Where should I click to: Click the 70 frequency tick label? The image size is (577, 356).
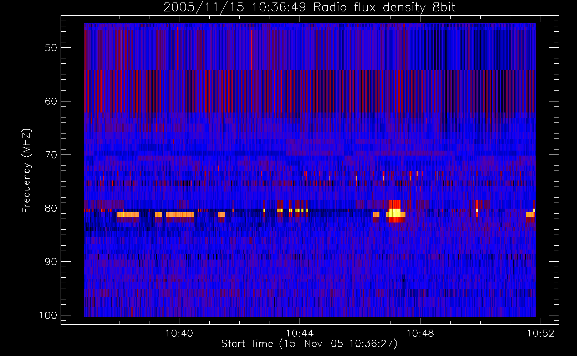[51, 155]
